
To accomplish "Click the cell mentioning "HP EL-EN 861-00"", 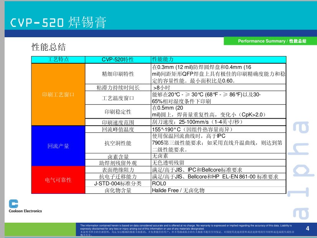I will pyautogui.click(x=218, y=177).
